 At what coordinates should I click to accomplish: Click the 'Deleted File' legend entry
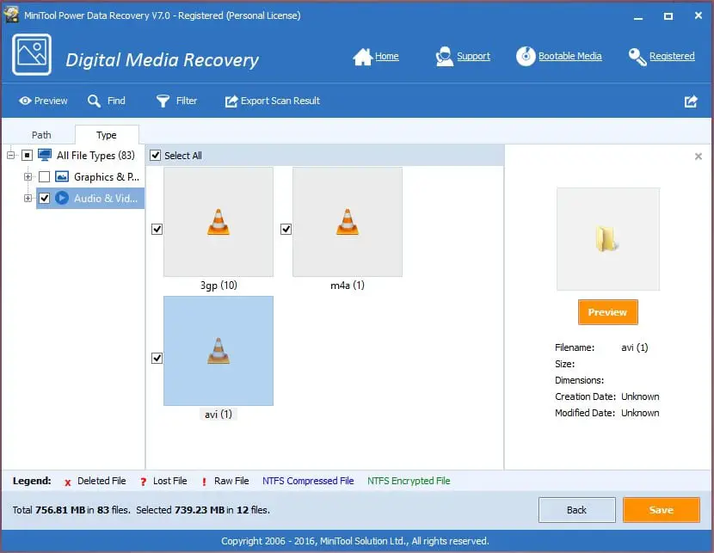point(102,481)
